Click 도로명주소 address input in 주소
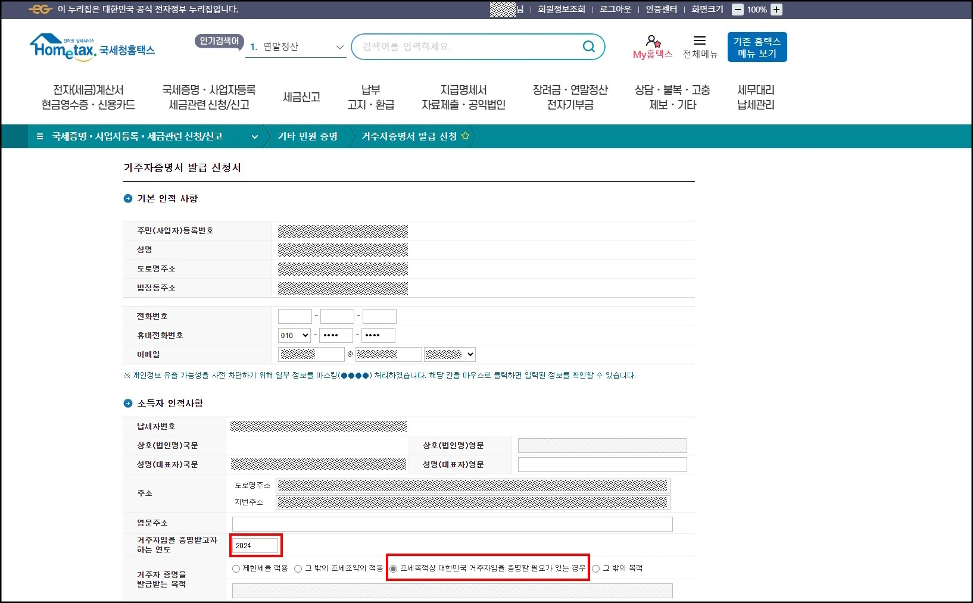973x603 pixels. coord(473,486)
